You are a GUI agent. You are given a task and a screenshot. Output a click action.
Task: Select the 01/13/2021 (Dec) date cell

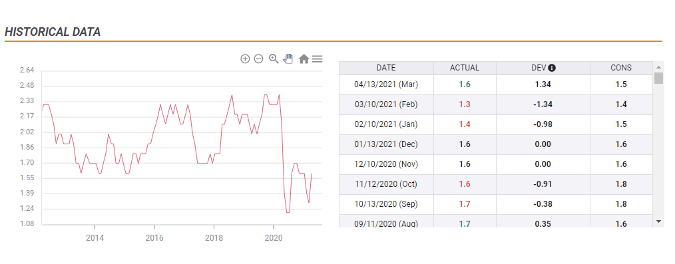coord(386,144)
